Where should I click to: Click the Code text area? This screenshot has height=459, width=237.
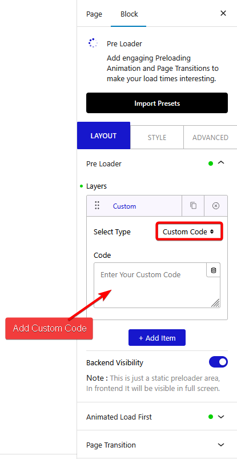pyautogui.click(x=157, y=285)
